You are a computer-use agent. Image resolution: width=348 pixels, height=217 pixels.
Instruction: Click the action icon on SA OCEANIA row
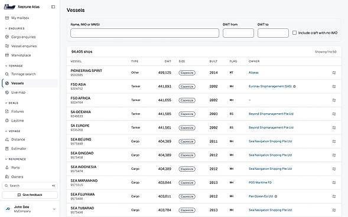(334, 114)
